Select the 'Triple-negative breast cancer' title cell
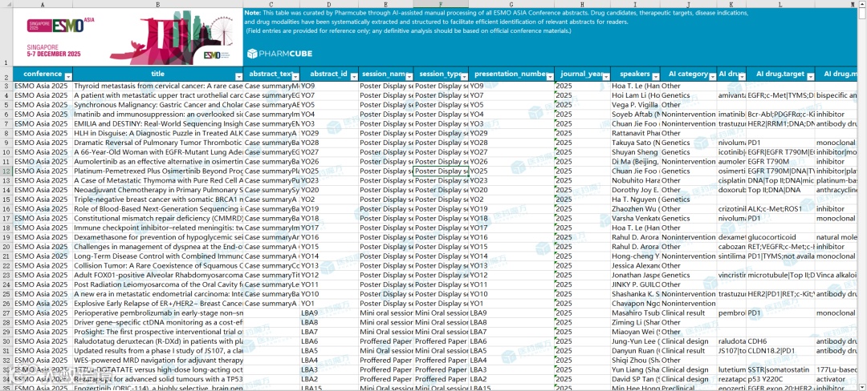The height and width of the screenshot is (391, 867). 157,199
